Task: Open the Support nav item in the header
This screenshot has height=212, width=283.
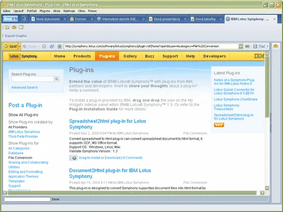Action: pyautogui.click(x=170, y=56)
